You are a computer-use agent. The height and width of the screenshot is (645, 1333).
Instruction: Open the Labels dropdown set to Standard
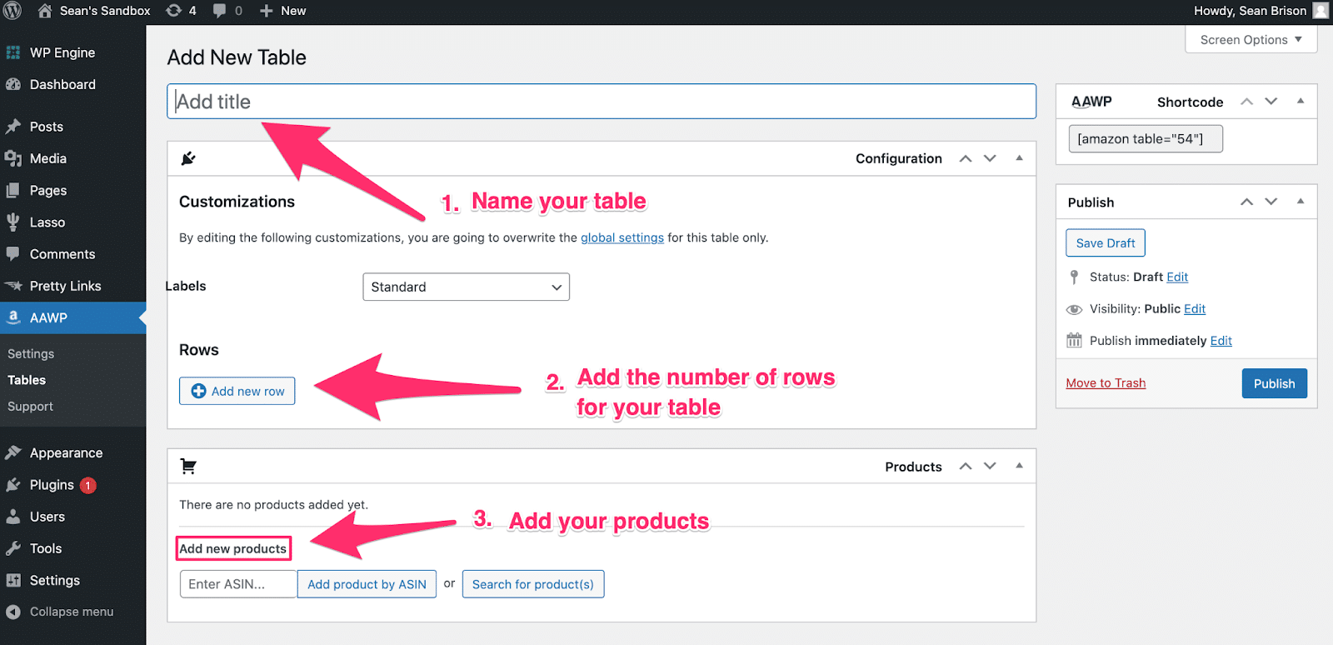(x=466, y=287)
